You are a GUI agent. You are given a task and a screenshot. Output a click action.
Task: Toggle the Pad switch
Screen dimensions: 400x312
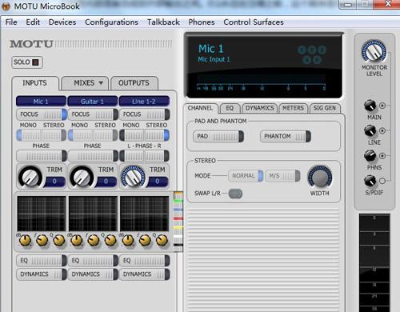coord(218,136)
